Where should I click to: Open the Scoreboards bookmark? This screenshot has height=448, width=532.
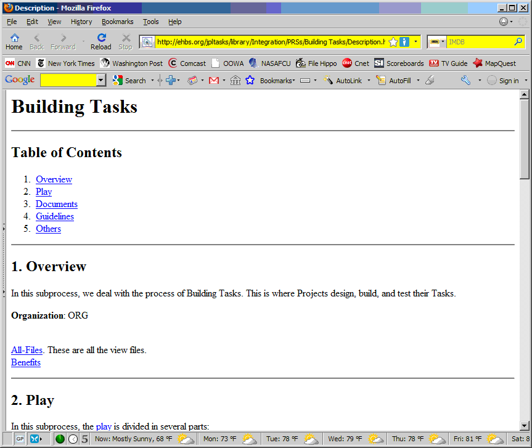(399, 63)
